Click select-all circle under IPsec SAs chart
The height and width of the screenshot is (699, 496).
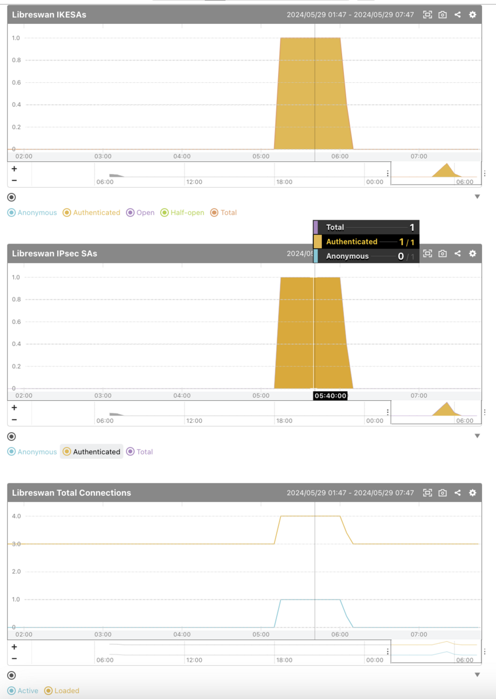[12, 436]
